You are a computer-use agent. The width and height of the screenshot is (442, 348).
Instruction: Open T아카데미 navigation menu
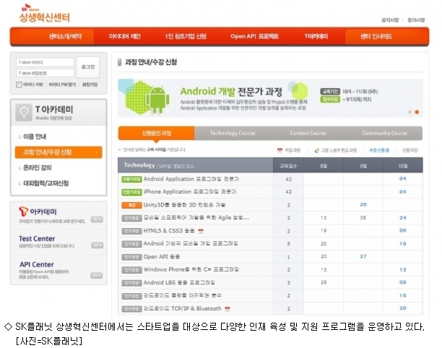point(316,36)
